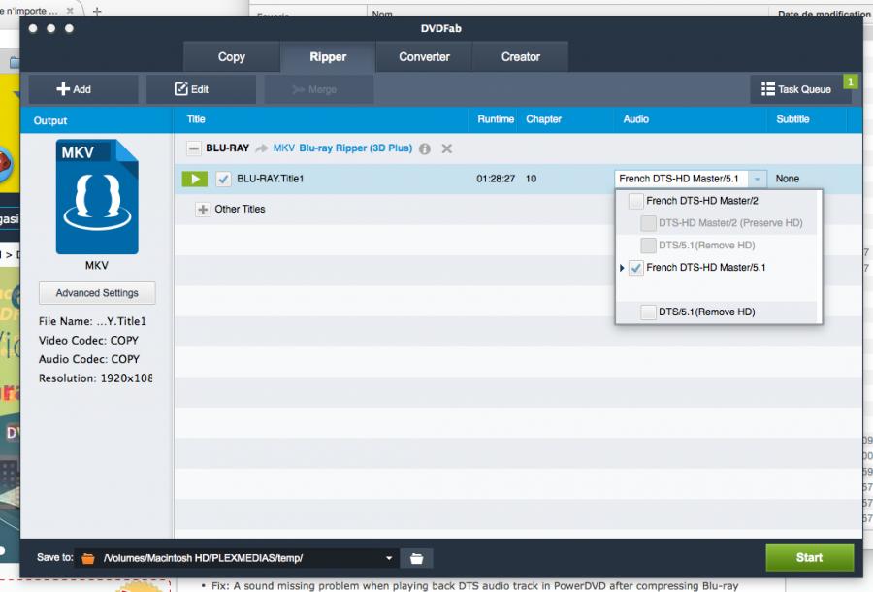Viewport: 873px width, 592px height.
Task: Open Advanced Settings
Action: [97, 293]
